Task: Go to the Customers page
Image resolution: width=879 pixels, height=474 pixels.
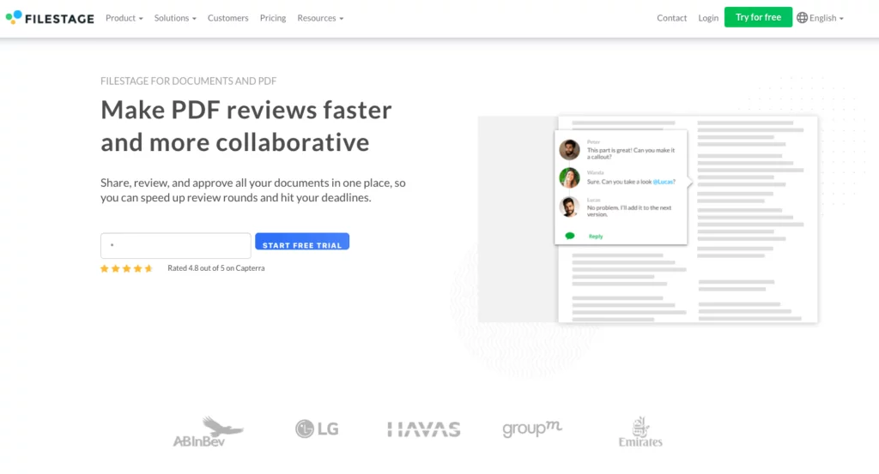Action: pos(227,18)
